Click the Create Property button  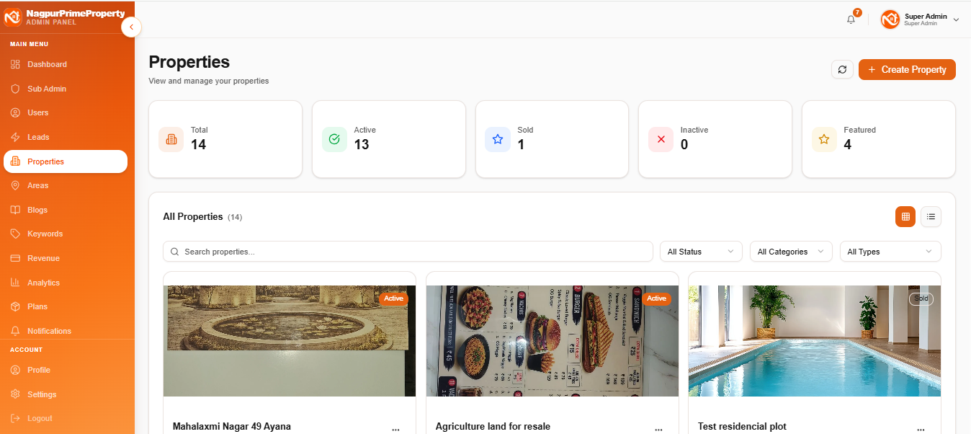tap(907, 69)
